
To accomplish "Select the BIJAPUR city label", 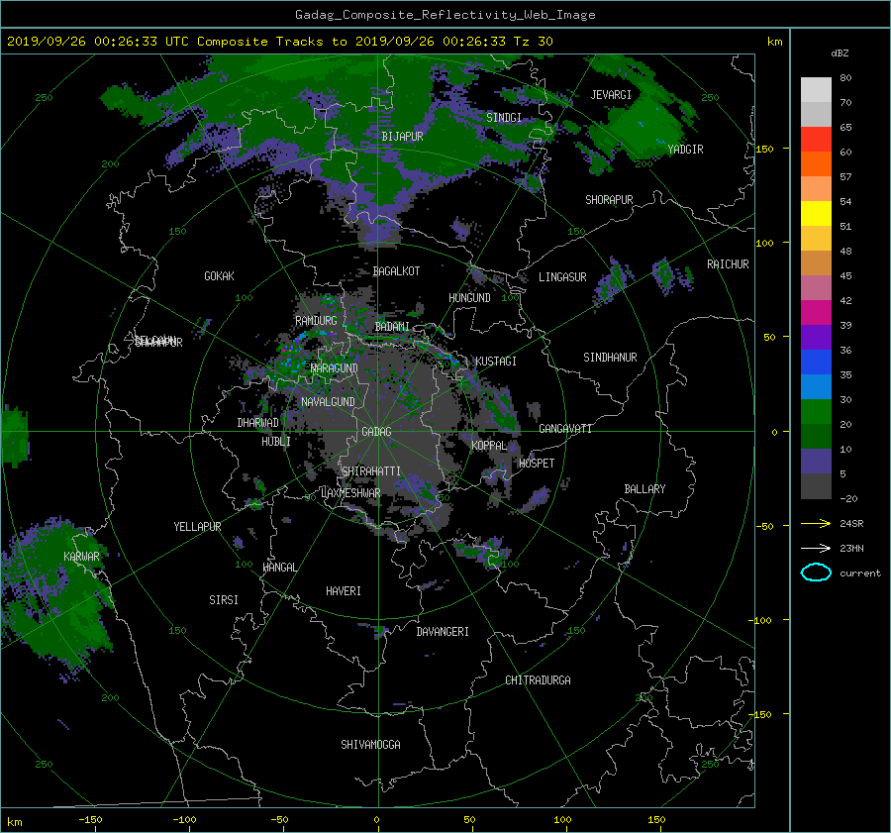I will (402, 137).
